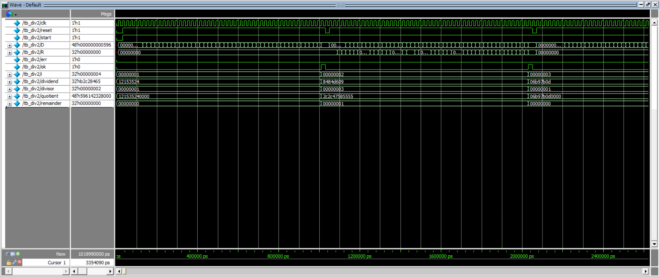Viewport: 660px width, 277px height.
Task: Remove Cursor 1 with red minus icon
Action: (x=20, y=262)
